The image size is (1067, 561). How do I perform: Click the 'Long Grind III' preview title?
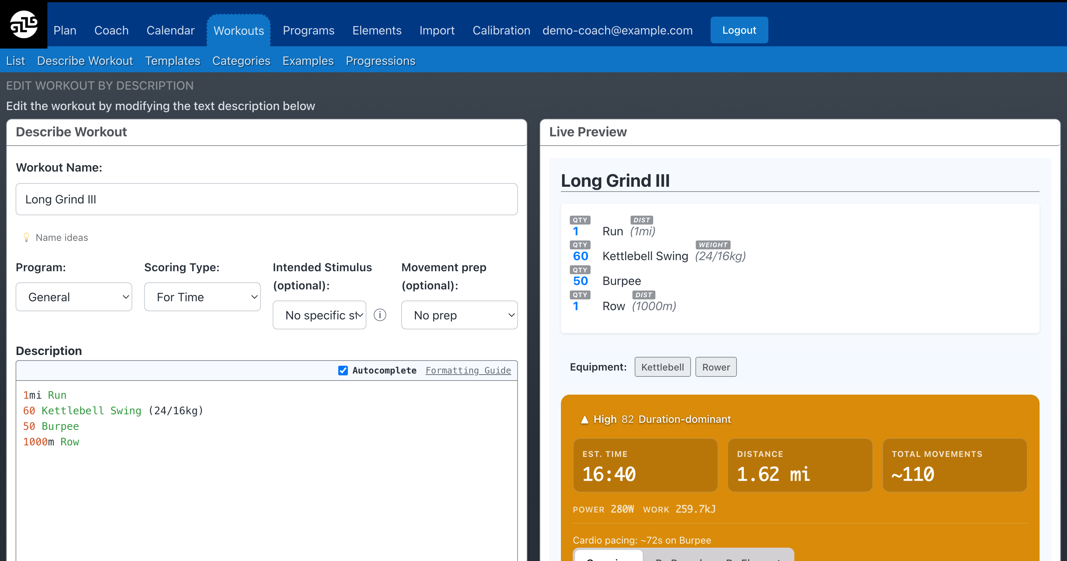(x=615, y=181)
